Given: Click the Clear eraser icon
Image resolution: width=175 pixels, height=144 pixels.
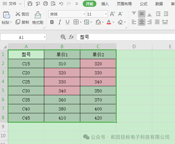Looking at the screenshot, I should click(120, 22).
